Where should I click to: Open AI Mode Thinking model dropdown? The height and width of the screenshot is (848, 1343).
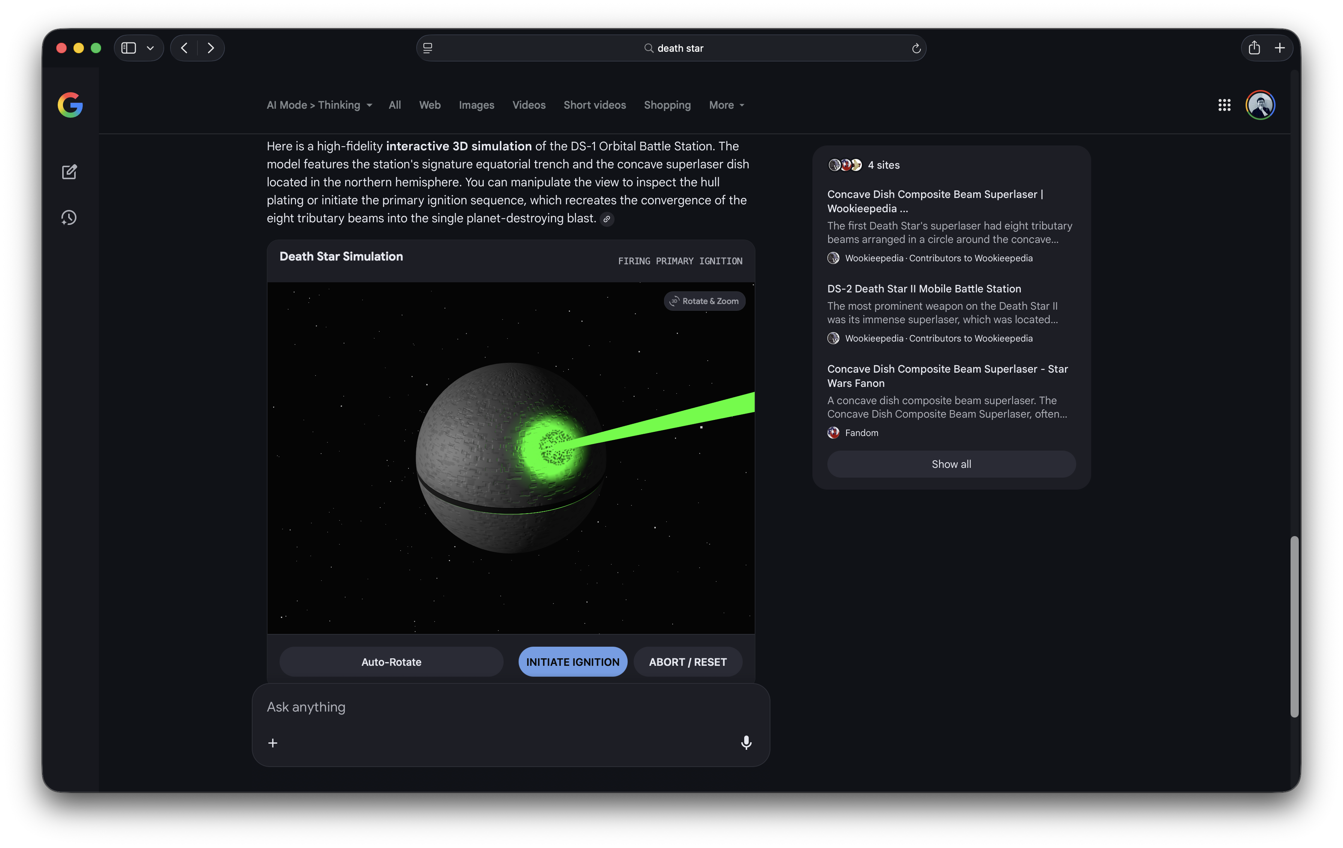pos(320,105)
